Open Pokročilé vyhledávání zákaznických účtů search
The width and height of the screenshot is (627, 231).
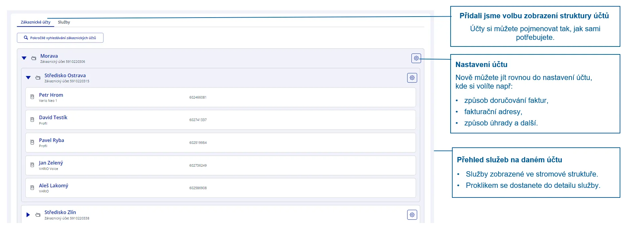click(x=60, y=38)
